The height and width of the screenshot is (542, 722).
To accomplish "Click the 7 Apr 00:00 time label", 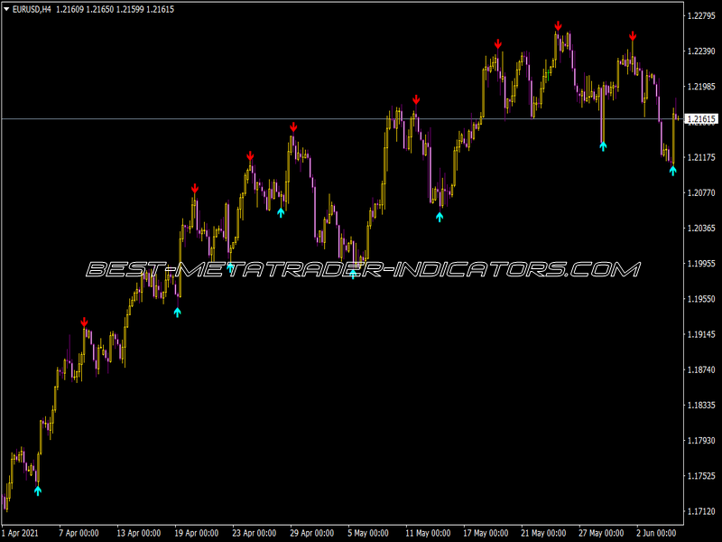I will click(79, 533).
